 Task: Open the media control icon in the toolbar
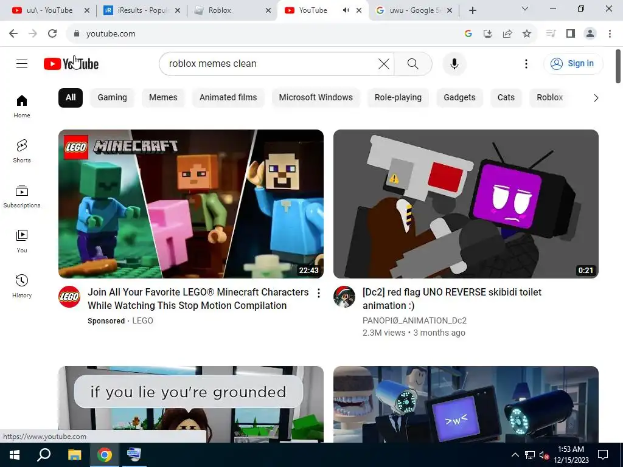551,34
